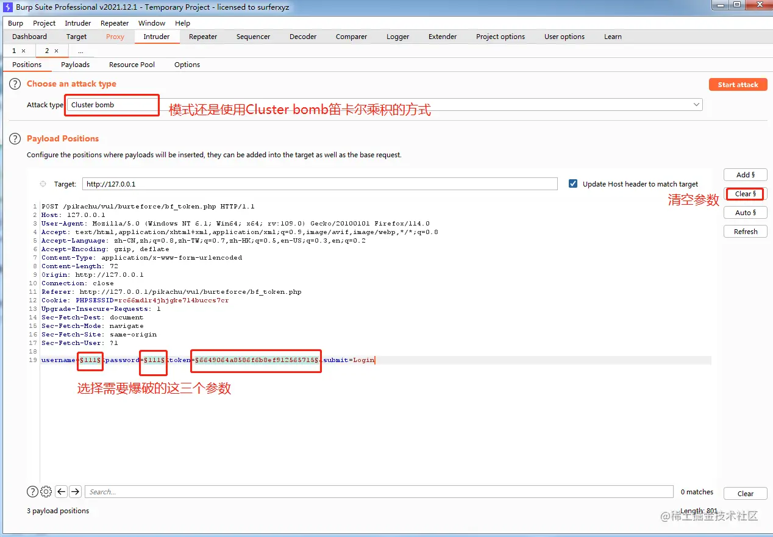Open help for Payload Positions section
Screen dimensions: 773x537
pyautogui.click(x=15, y=139)
